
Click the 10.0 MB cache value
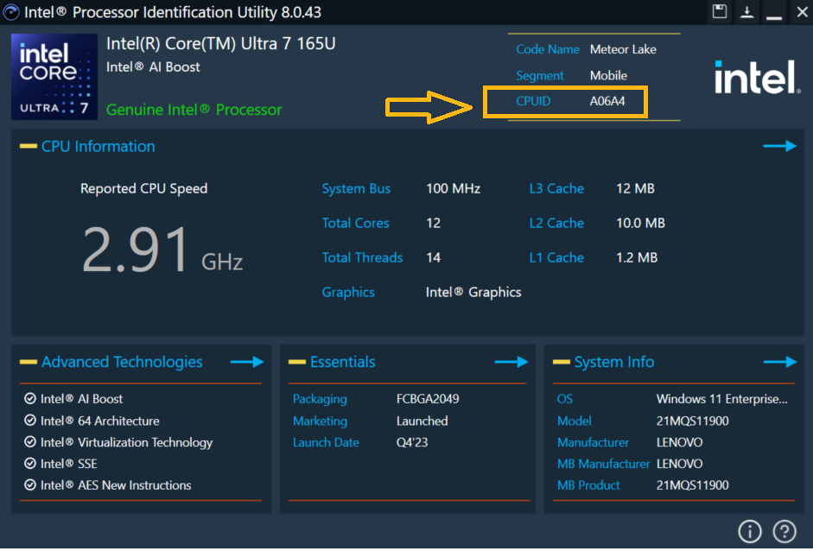tap(640, 224)
